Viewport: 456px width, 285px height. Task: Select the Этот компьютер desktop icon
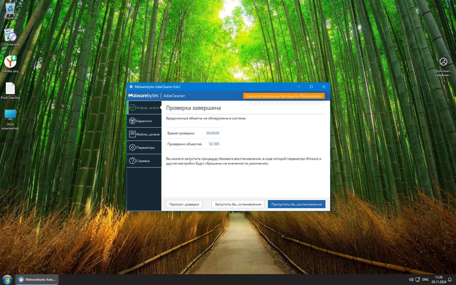pyautogui.click(x=10, y=119)
